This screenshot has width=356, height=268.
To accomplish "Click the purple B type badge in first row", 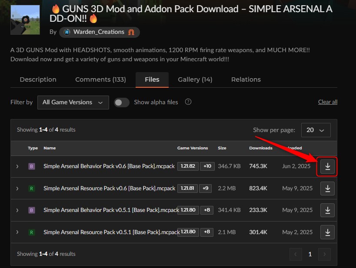I will pos(32,166).
